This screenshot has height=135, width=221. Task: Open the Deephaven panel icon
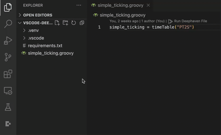8,124
